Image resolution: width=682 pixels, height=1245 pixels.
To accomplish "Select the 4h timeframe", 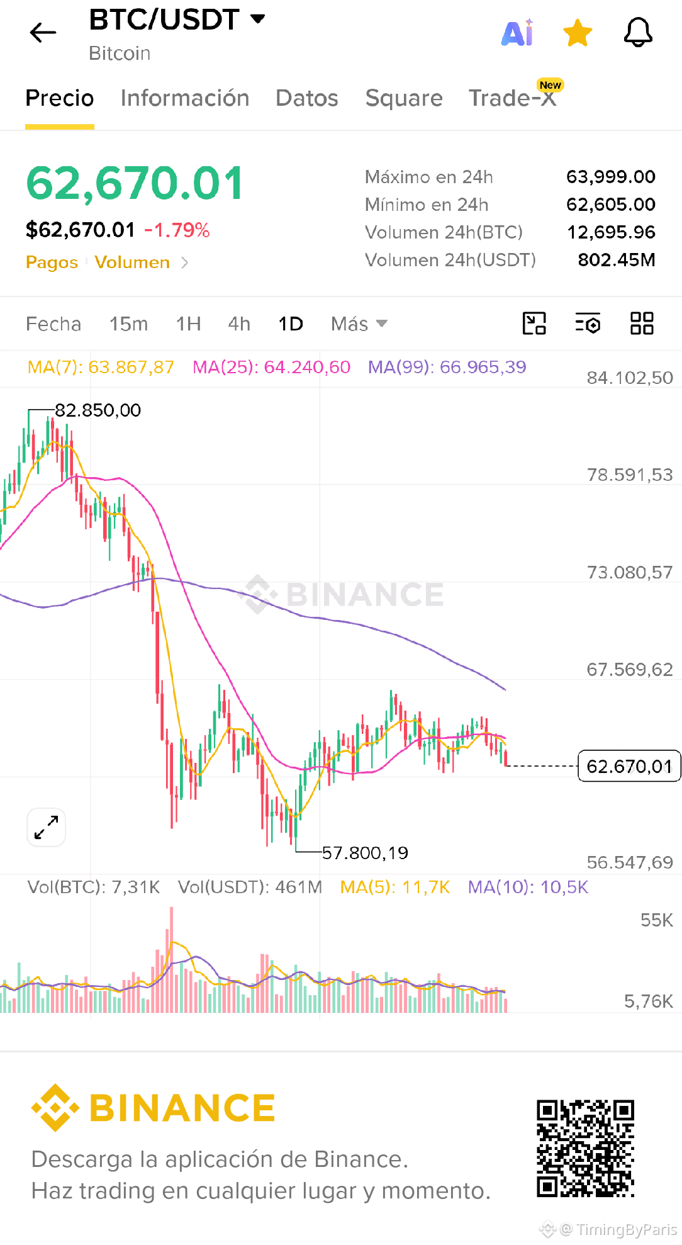I will tap(239, 324).
